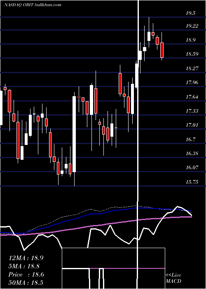Click the 15.75 price axis label
206x289 pixels.
click(x=192, y=182)
